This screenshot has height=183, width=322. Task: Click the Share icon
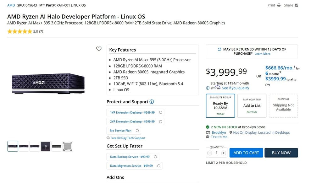(x=297, y=5)
